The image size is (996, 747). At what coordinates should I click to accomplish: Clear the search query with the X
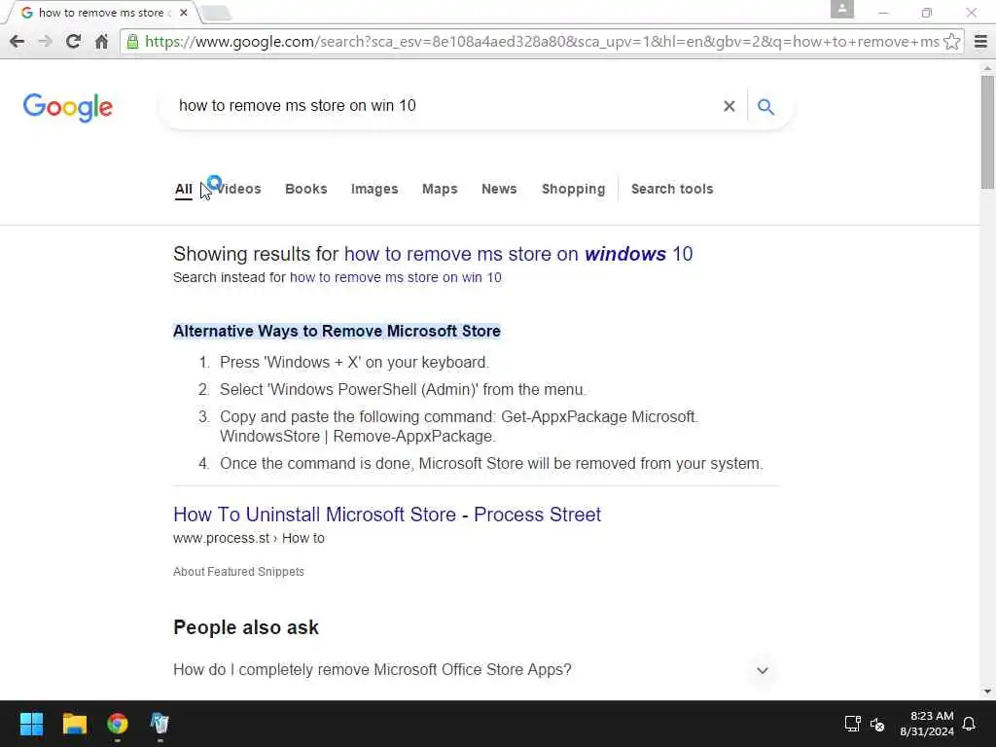[x=729, y=106]
